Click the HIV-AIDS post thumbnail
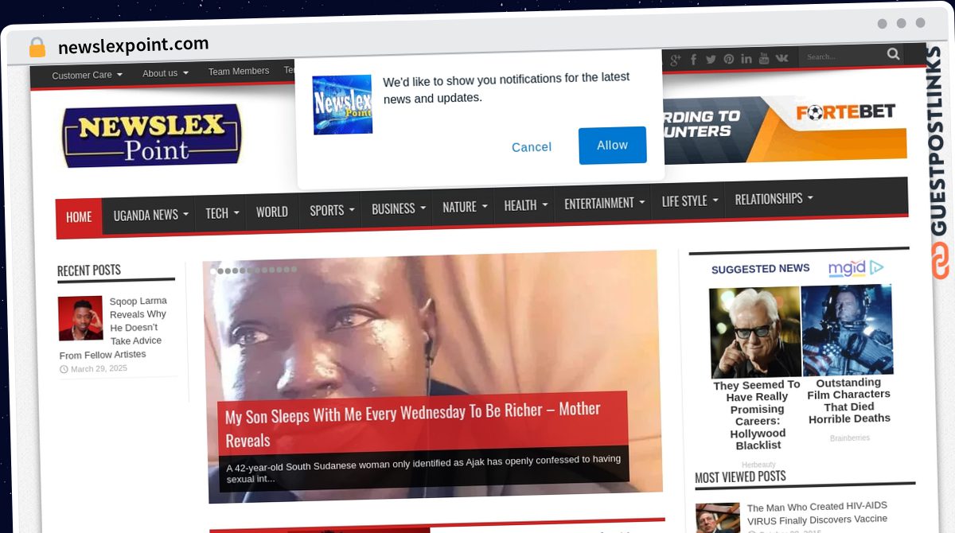Image resolution: width=955 pixels, height=533 pixels. (718, 518)
